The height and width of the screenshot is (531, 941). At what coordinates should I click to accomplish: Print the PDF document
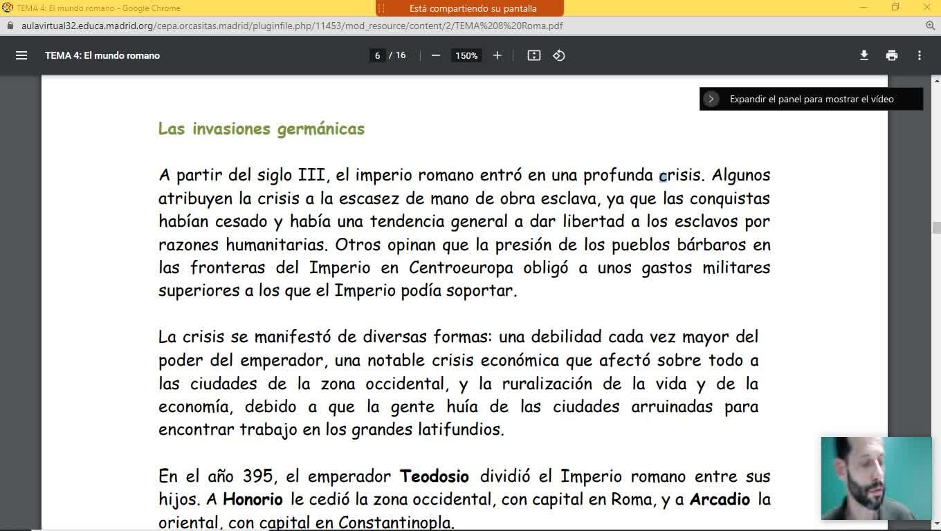(x=892, y=55)
